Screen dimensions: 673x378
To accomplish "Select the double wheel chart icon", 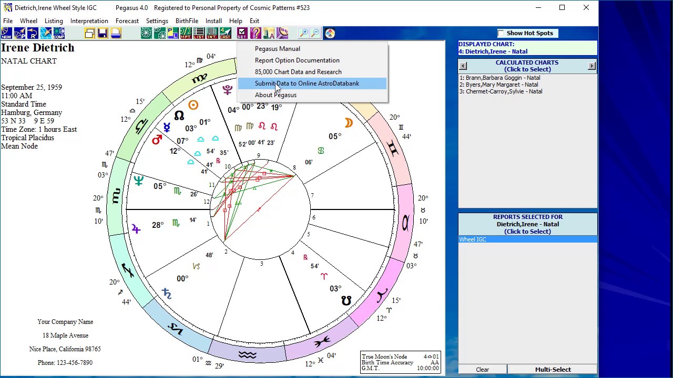I will tap(159, 34).
